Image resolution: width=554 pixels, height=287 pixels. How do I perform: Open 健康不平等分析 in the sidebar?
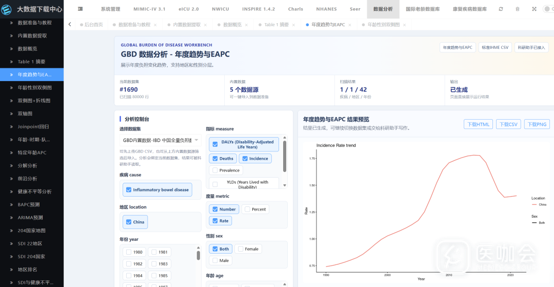tap(35, 192)
